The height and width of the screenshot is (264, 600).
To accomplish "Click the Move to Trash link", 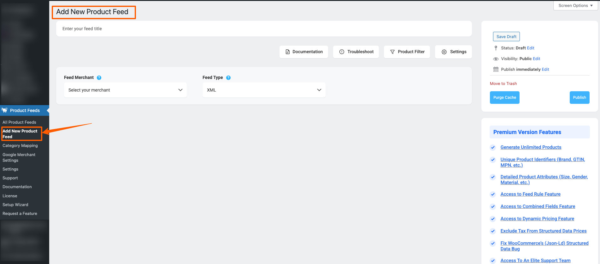I will [x=503, y=84].
